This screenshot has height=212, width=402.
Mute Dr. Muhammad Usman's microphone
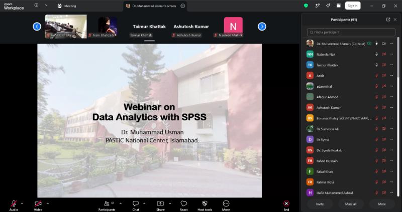pos(376,44)
